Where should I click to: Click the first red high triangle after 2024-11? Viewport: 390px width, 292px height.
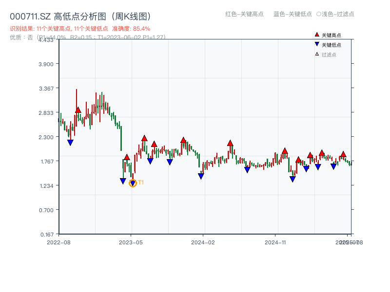(285, 151)
